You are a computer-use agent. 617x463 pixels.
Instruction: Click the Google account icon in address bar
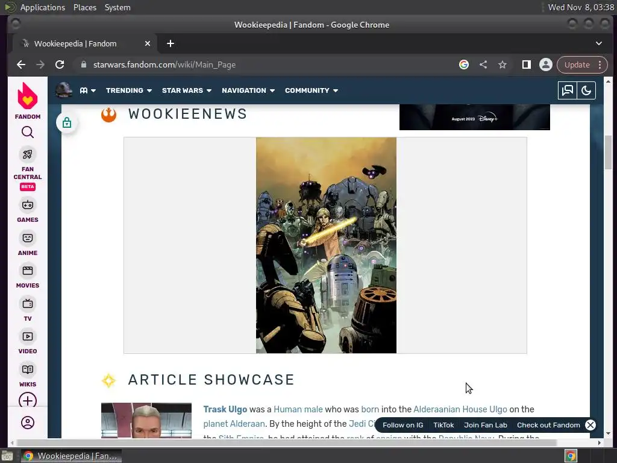pos(464,65)
